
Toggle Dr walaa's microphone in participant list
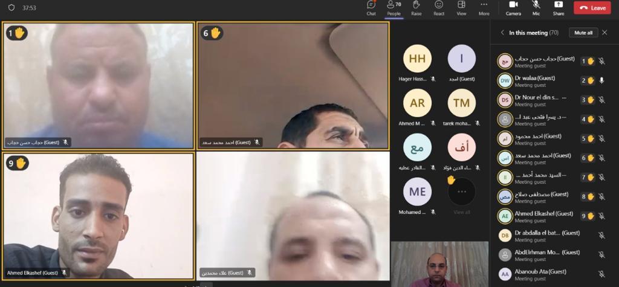[601, 80]
